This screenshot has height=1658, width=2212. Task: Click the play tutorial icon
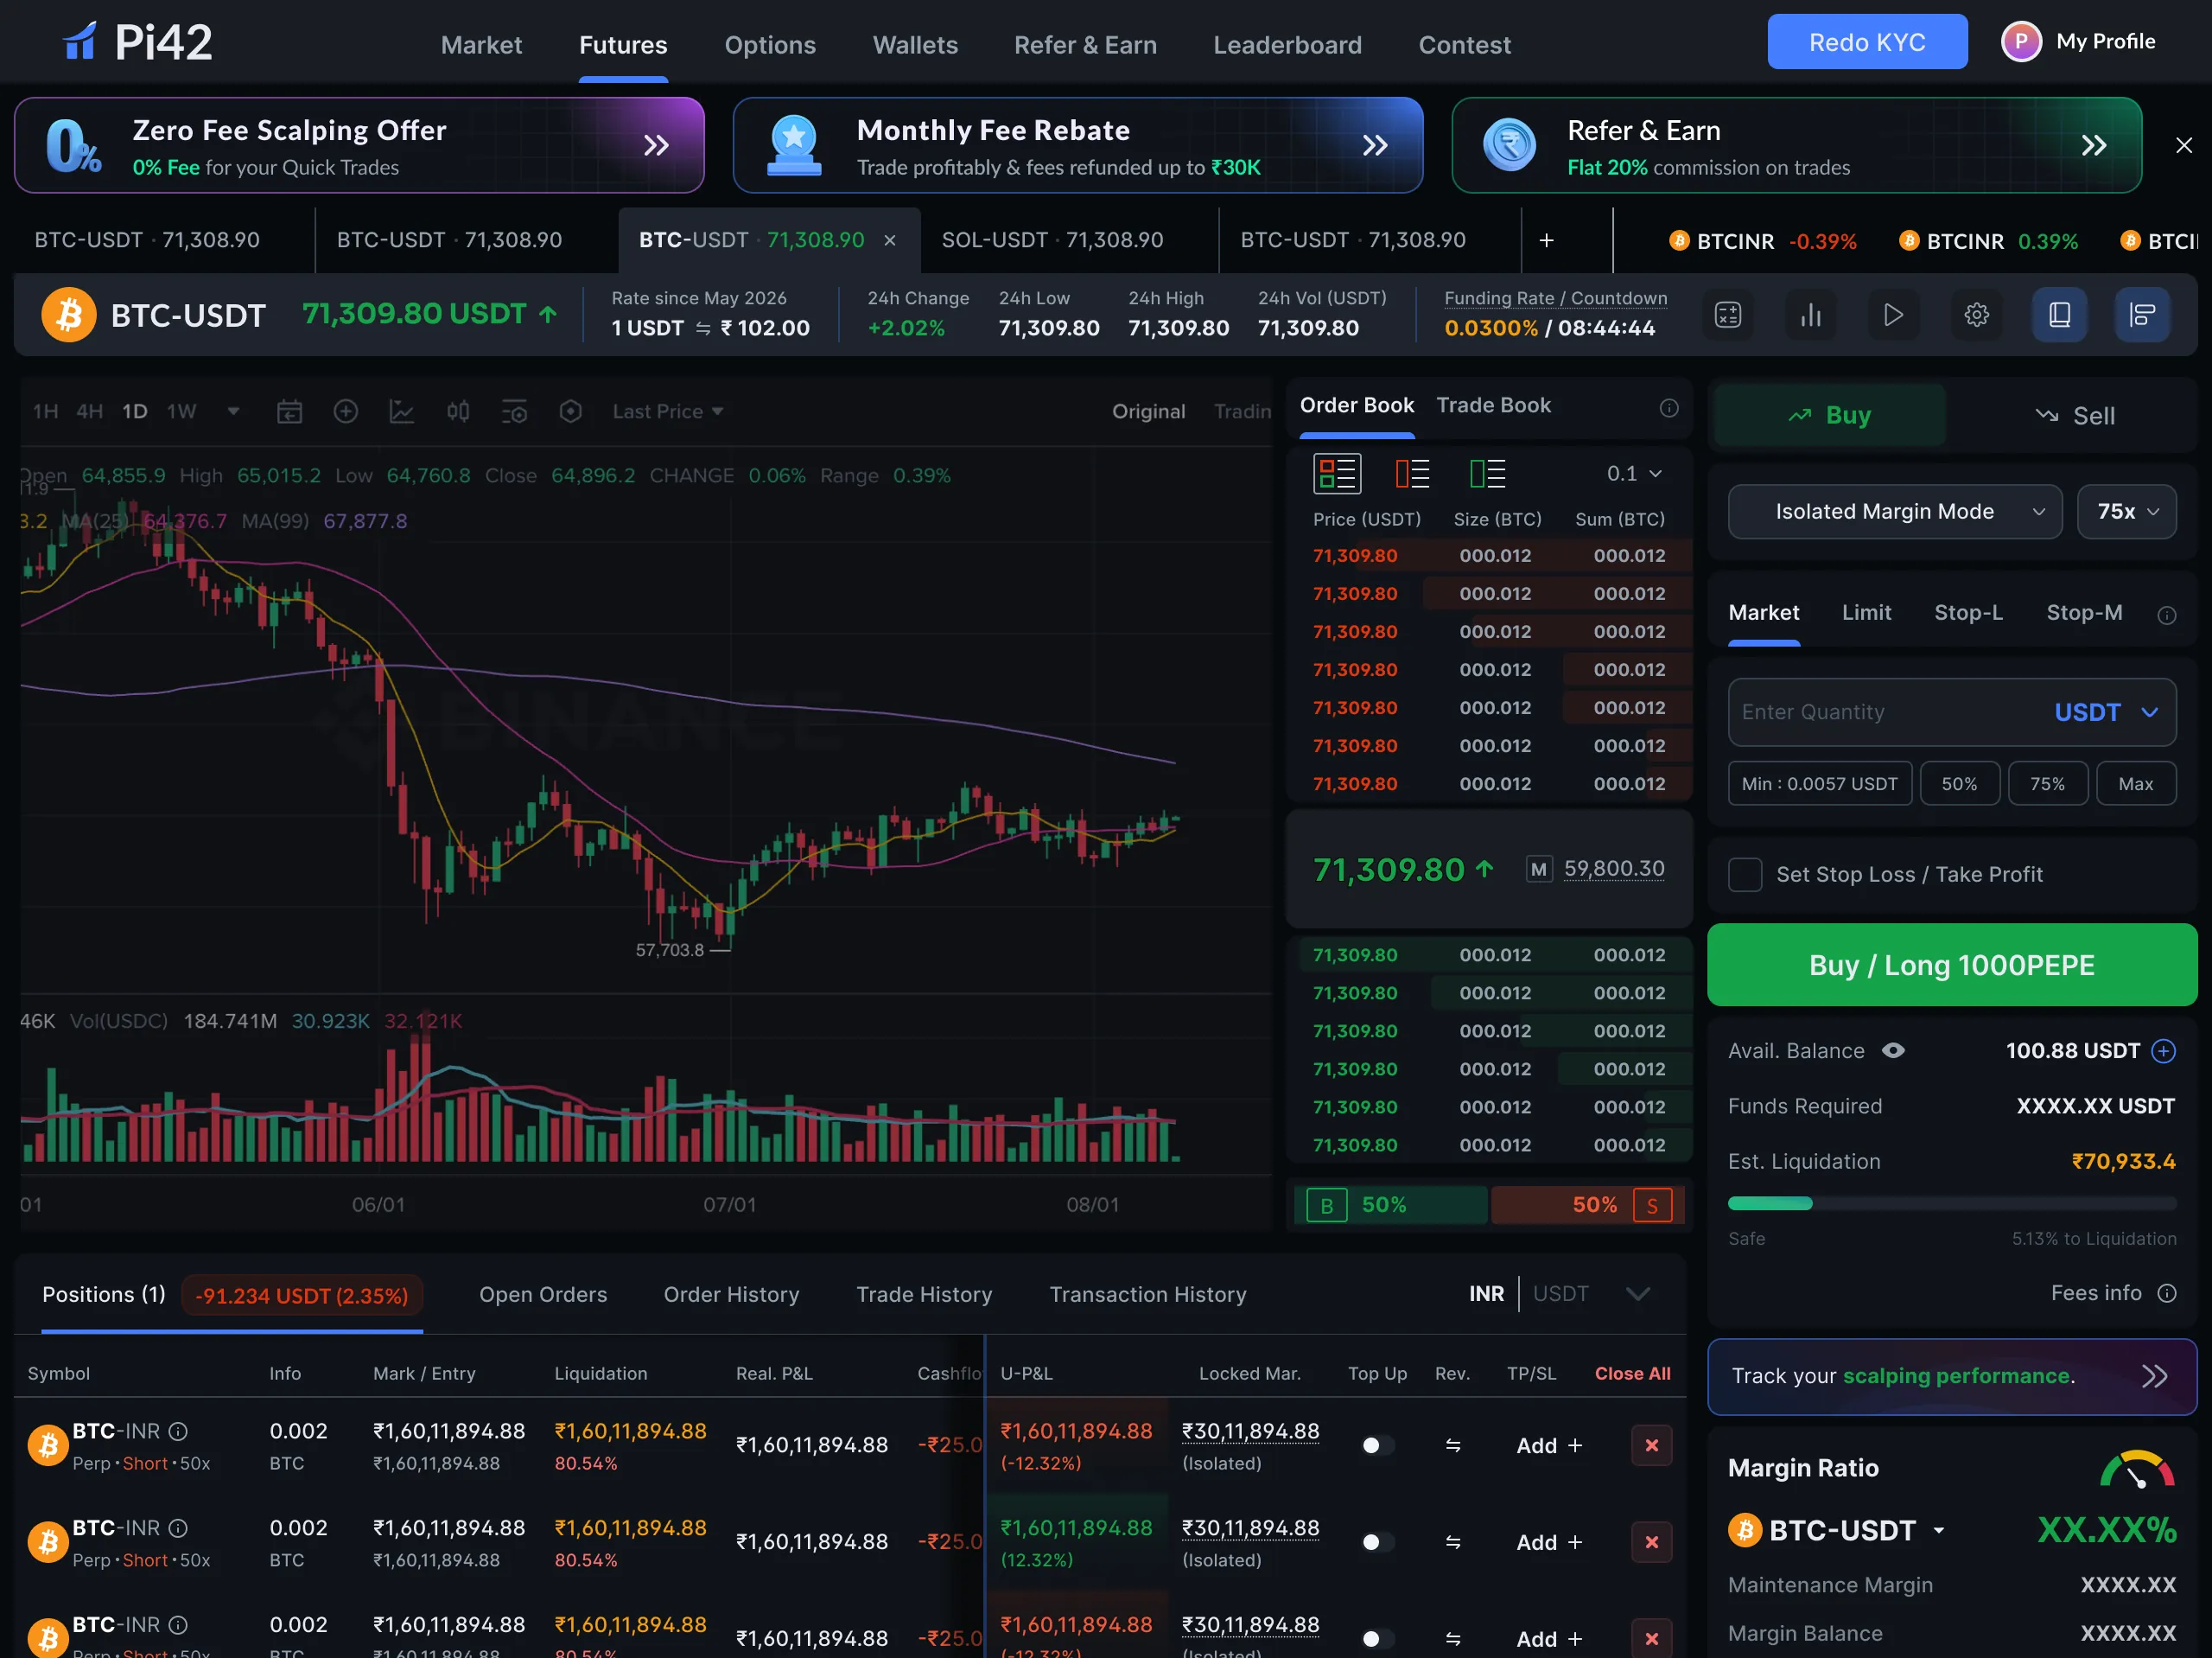(1893, 316)
